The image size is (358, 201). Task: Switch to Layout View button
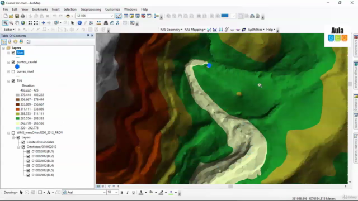103,186
